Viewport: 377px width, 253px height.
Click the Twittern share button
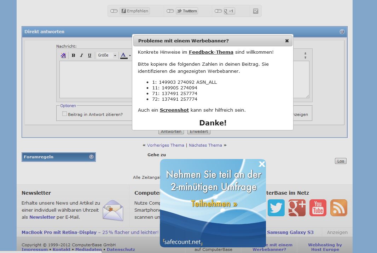pos(187,11)
